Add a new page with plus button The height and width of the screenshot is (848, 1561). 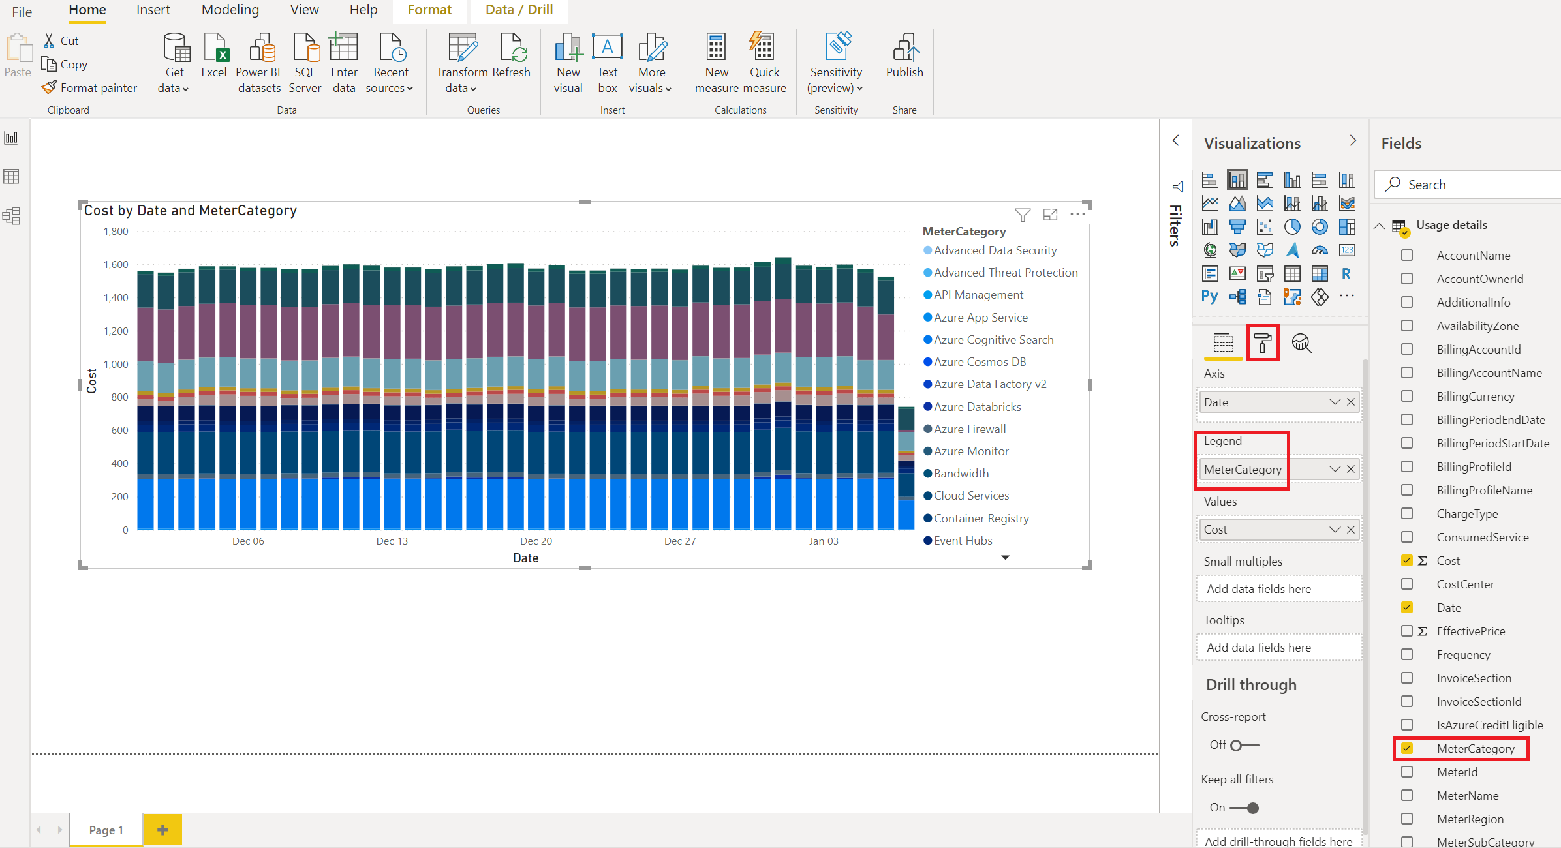click(x=162, y=830)
